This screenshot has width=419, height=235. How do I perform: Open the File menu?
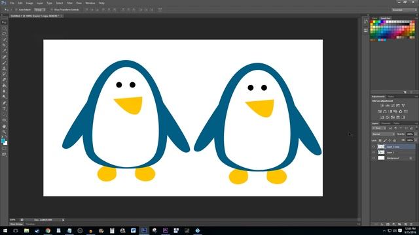coord(12,3)
